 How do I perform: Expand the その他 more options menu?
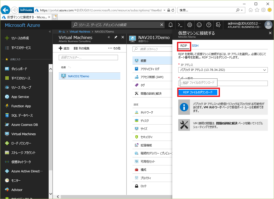[114, 48]
